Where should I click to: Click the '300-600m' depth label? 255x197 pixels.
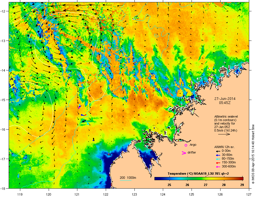click(229, 167)
